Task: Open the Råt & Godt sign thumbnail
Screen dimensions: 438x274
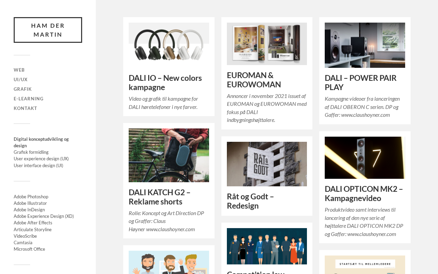Action: [x=267, y=164]
